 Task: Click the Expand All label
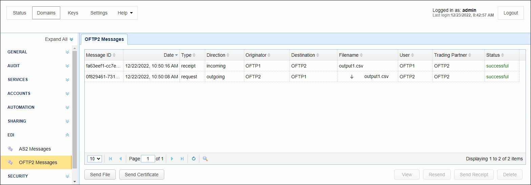pyautogui.click(x=56, y=39)
